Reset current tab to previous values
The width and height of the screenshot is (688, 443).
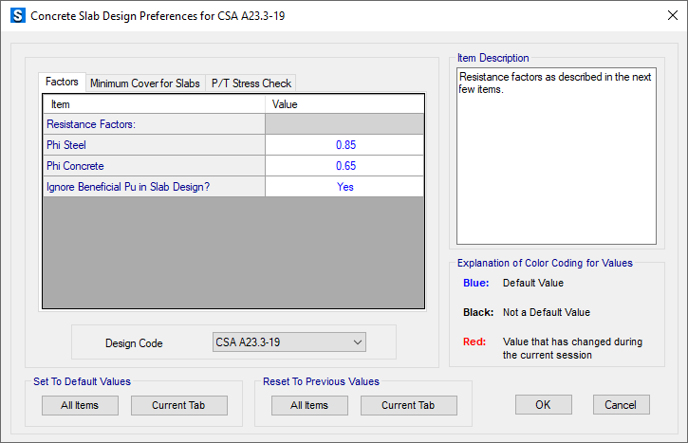coord(408,405)
